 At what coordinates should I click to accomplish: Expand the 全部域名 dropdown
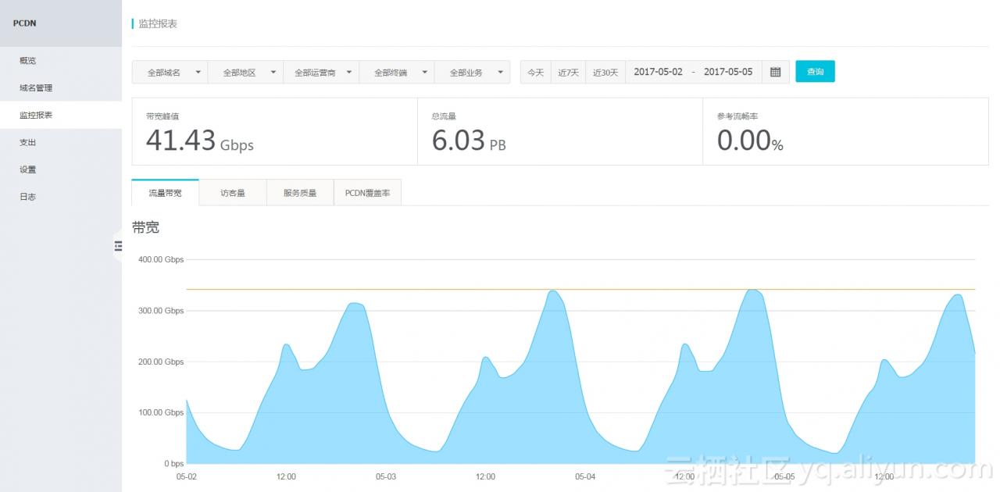click(170, 72)
